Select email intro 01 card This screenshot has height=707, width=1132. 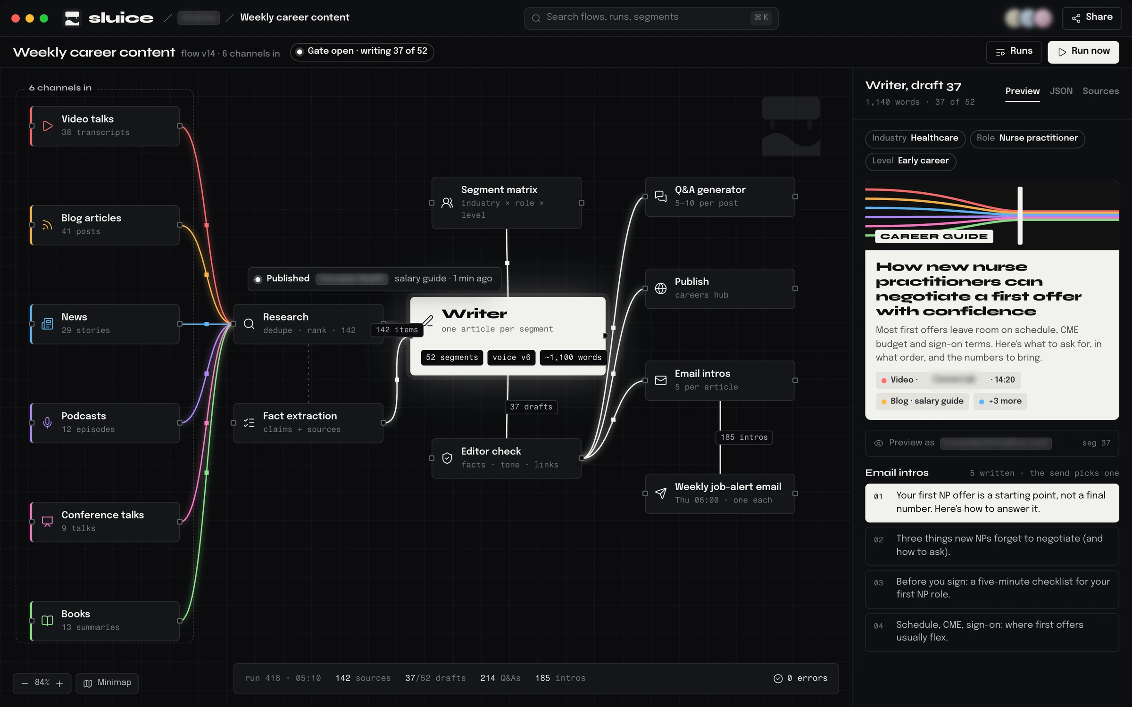(991, 502)
